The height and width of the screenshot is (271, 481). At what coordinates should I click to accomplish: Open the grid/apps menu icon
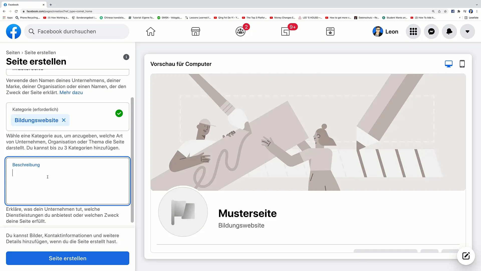click(414, 31)
